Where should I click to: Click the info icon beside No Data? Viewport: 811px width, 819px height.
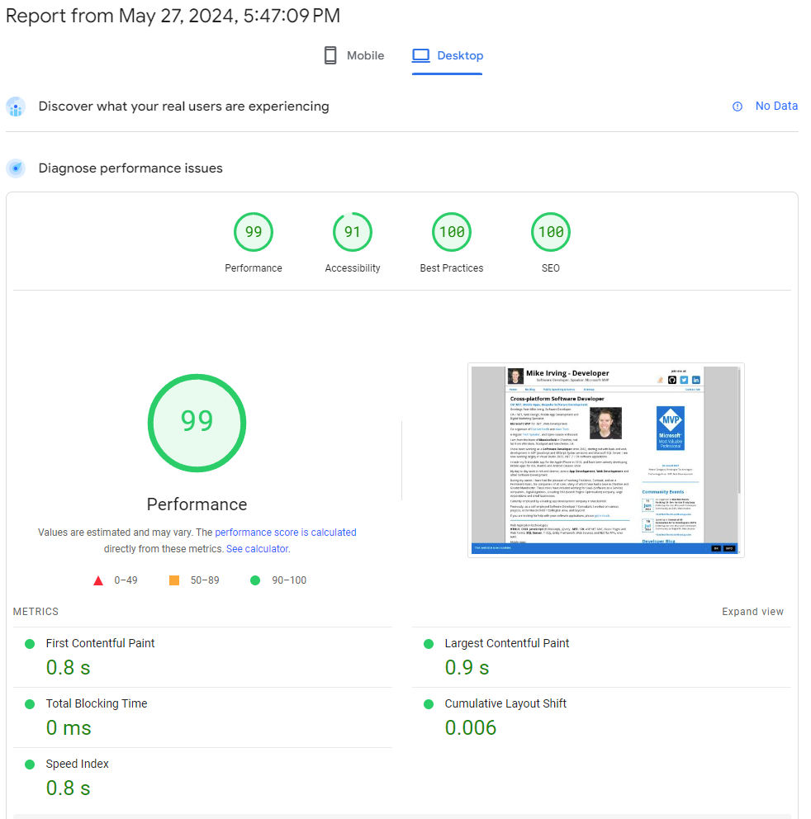pos(737,107)
